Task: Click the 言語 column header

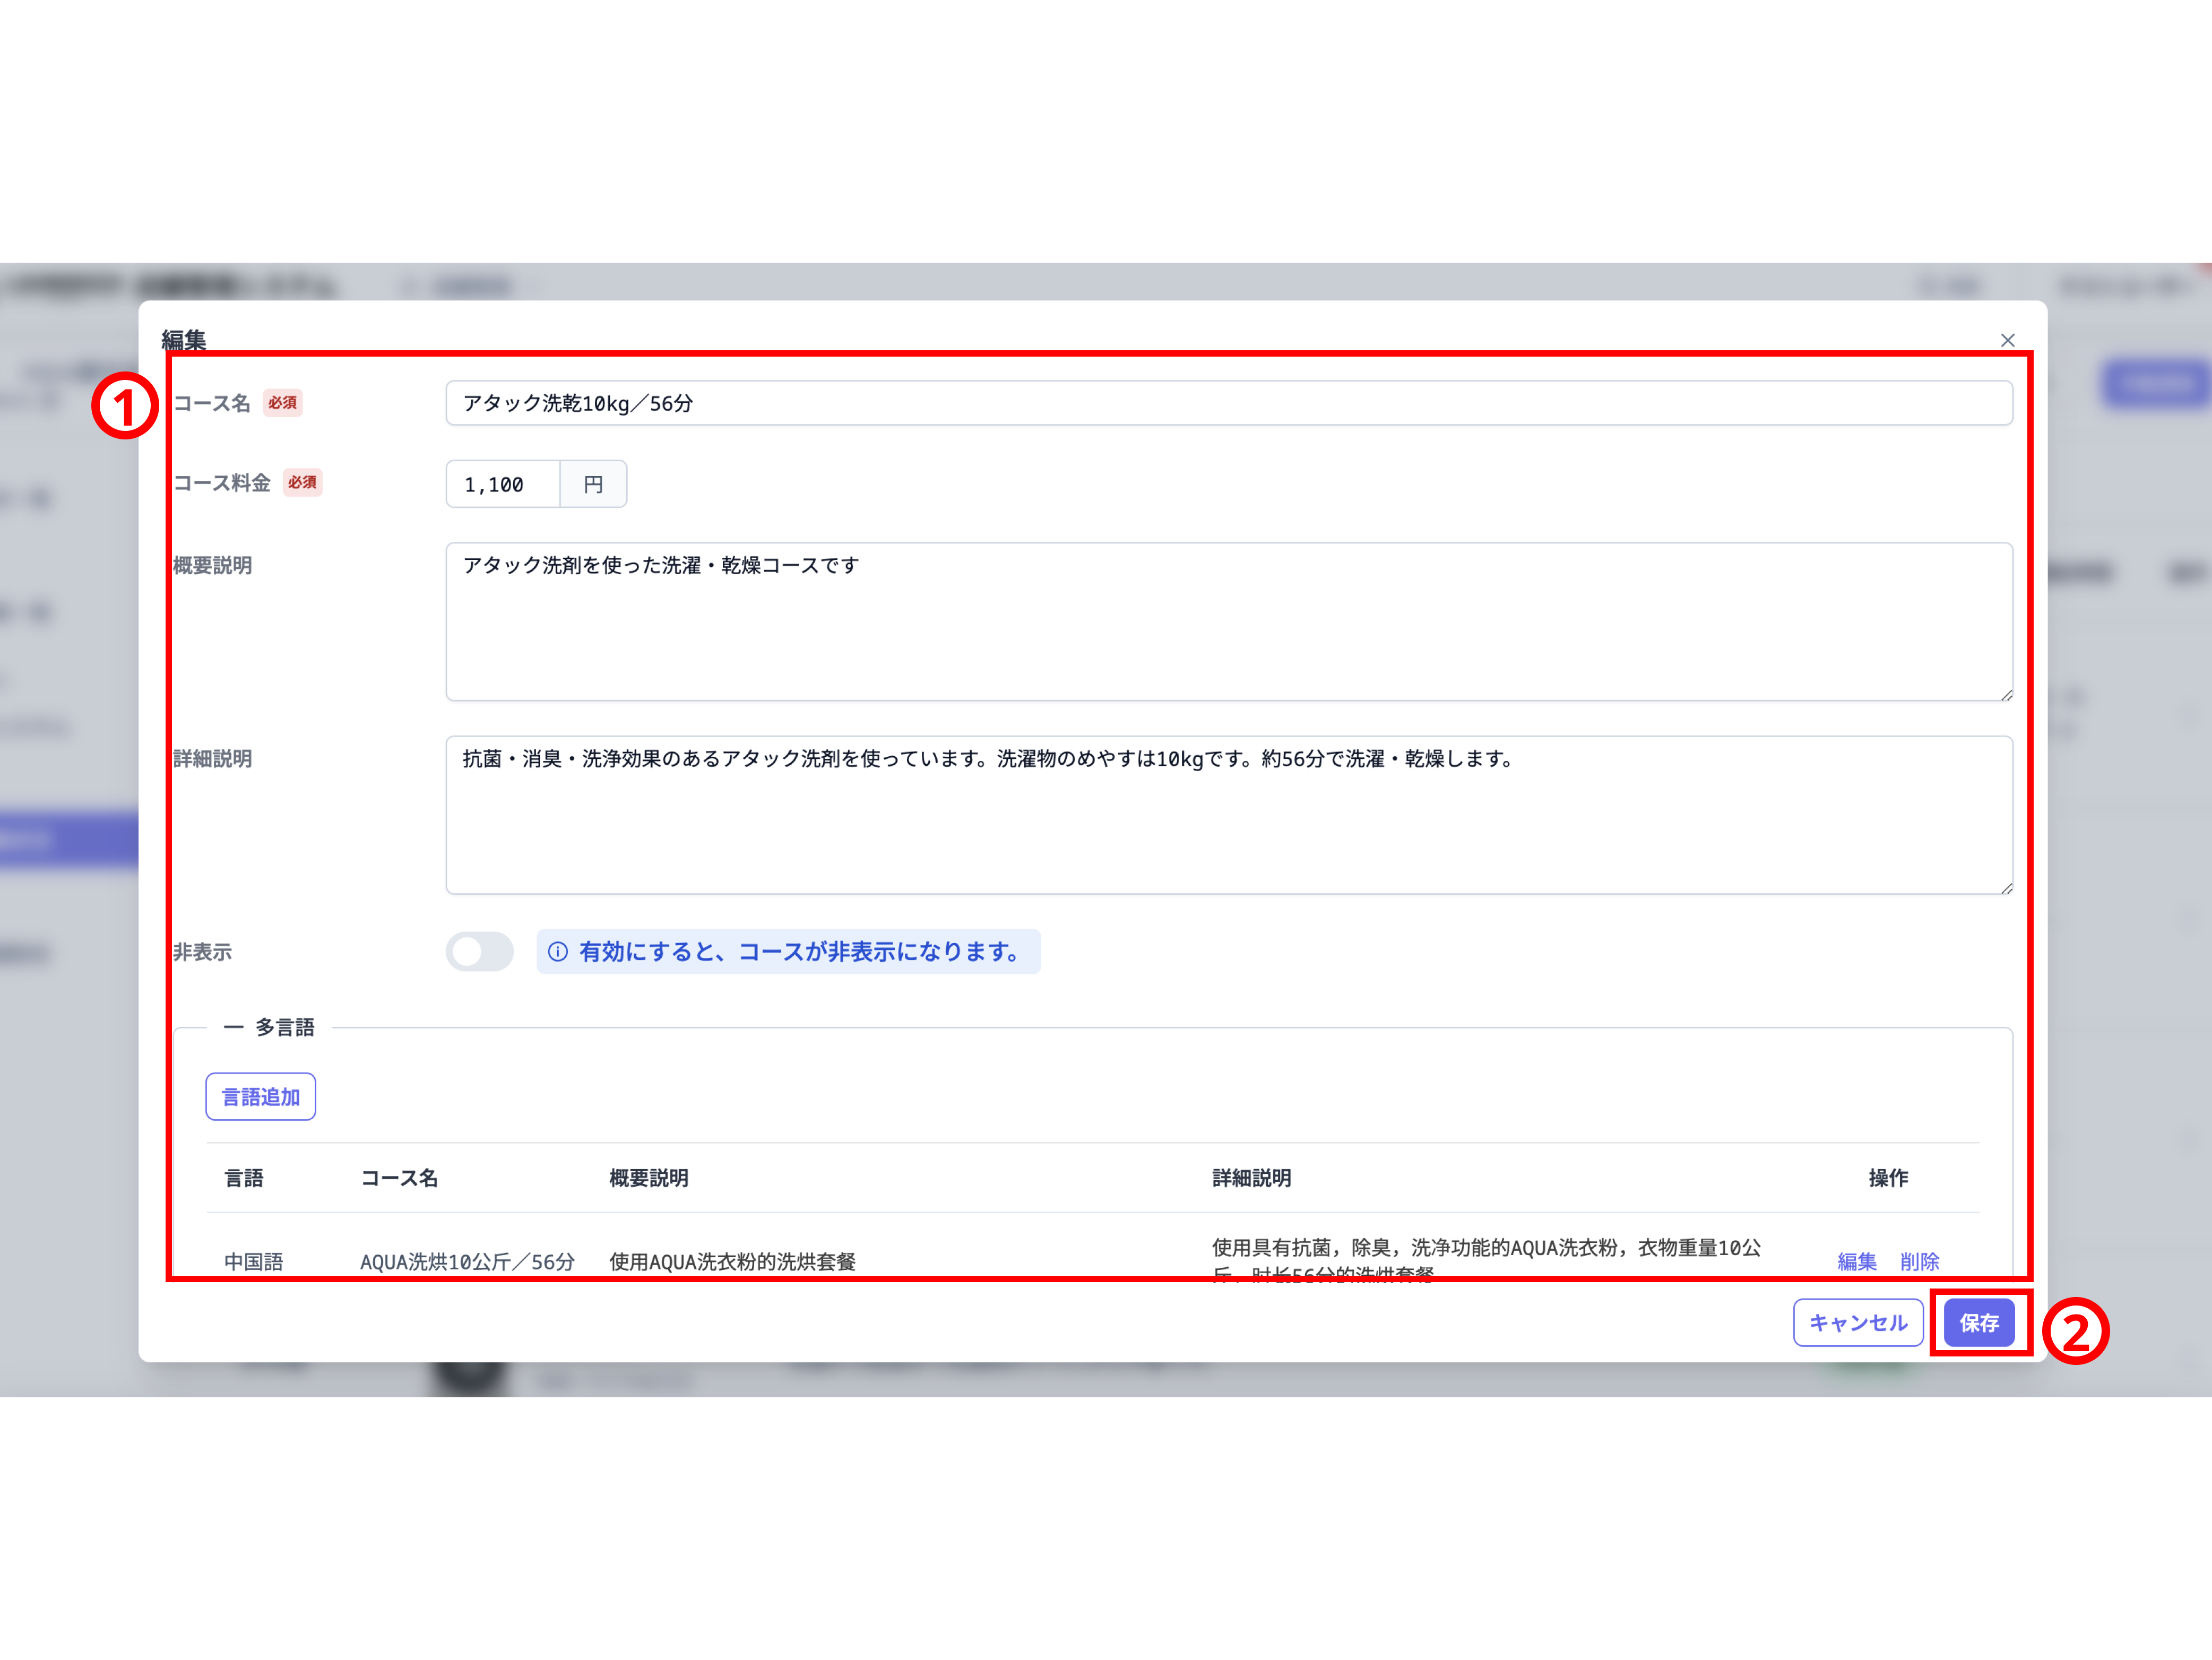Action: [244, 1178]
